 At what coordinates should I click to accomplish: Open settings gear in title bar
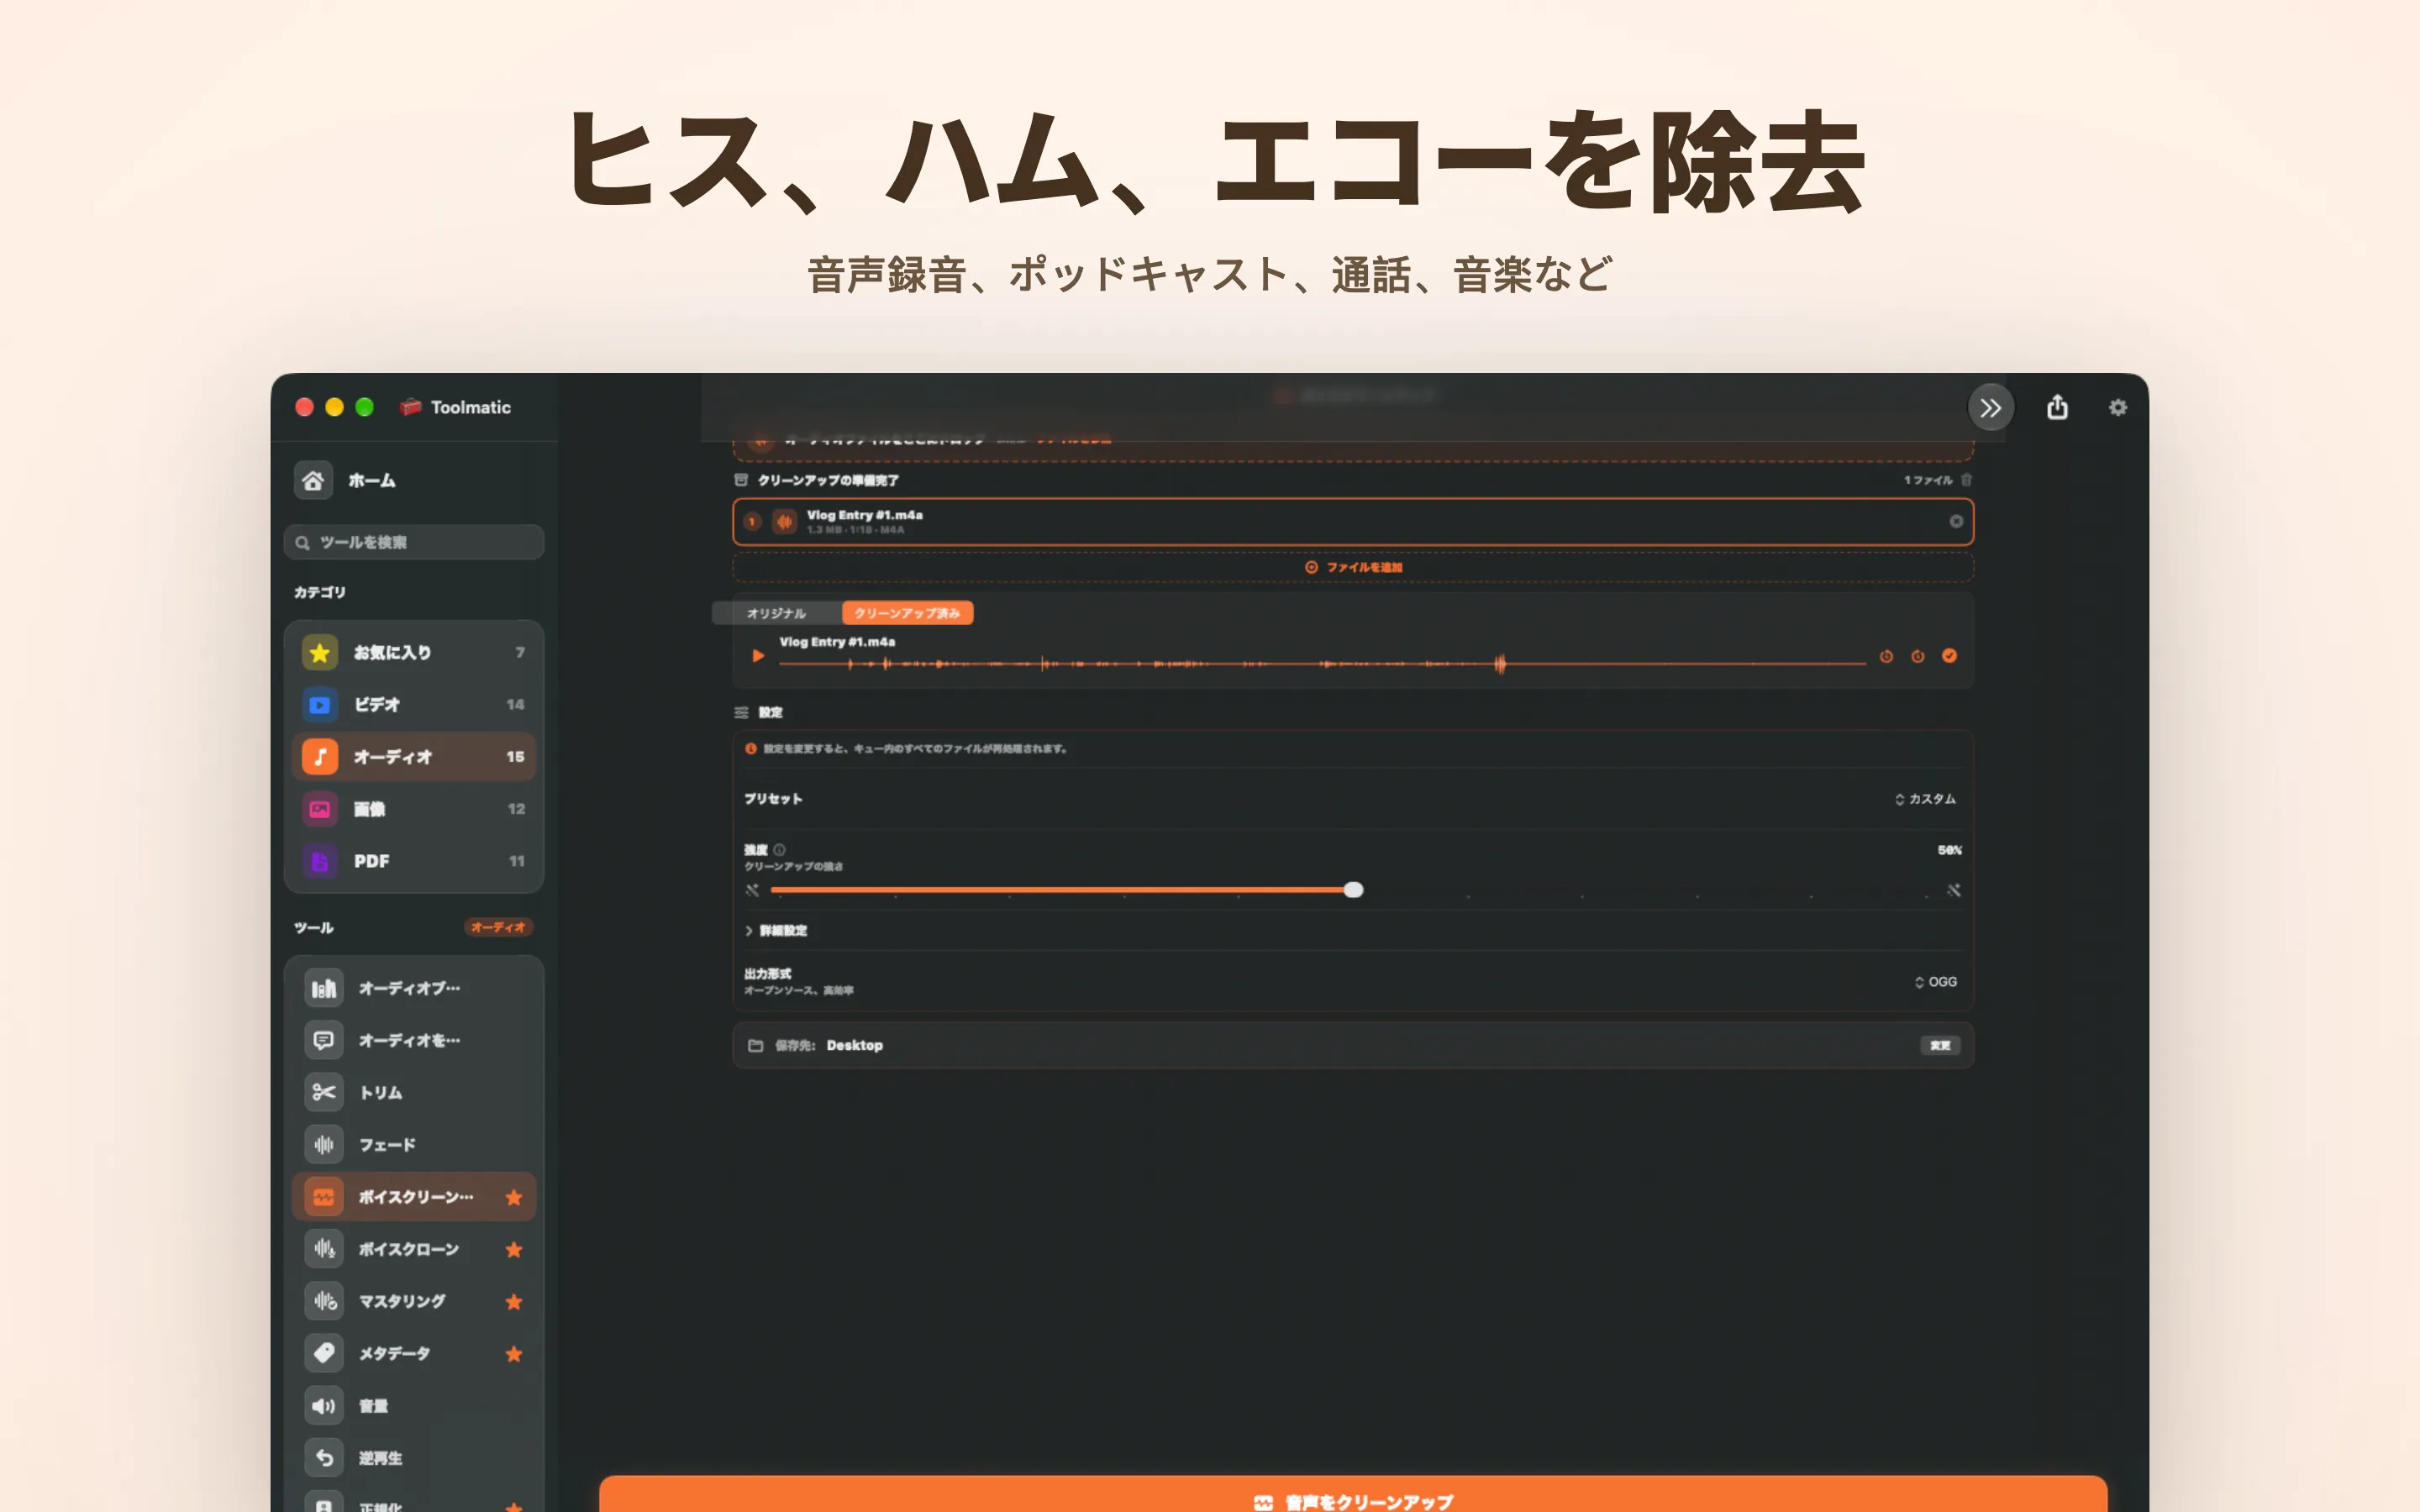(2117, 407)
